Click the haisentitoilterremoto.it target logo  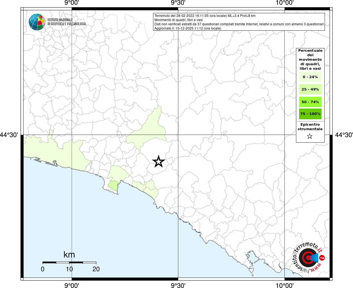308,257
